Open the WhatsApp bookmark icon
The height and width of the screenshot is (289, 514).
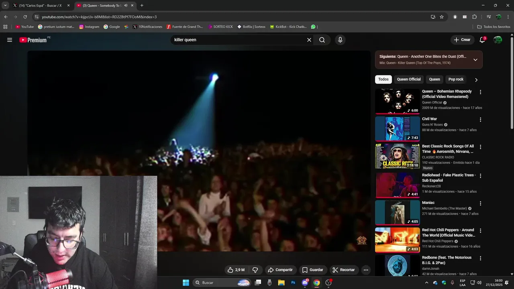[x=313, y=27]
